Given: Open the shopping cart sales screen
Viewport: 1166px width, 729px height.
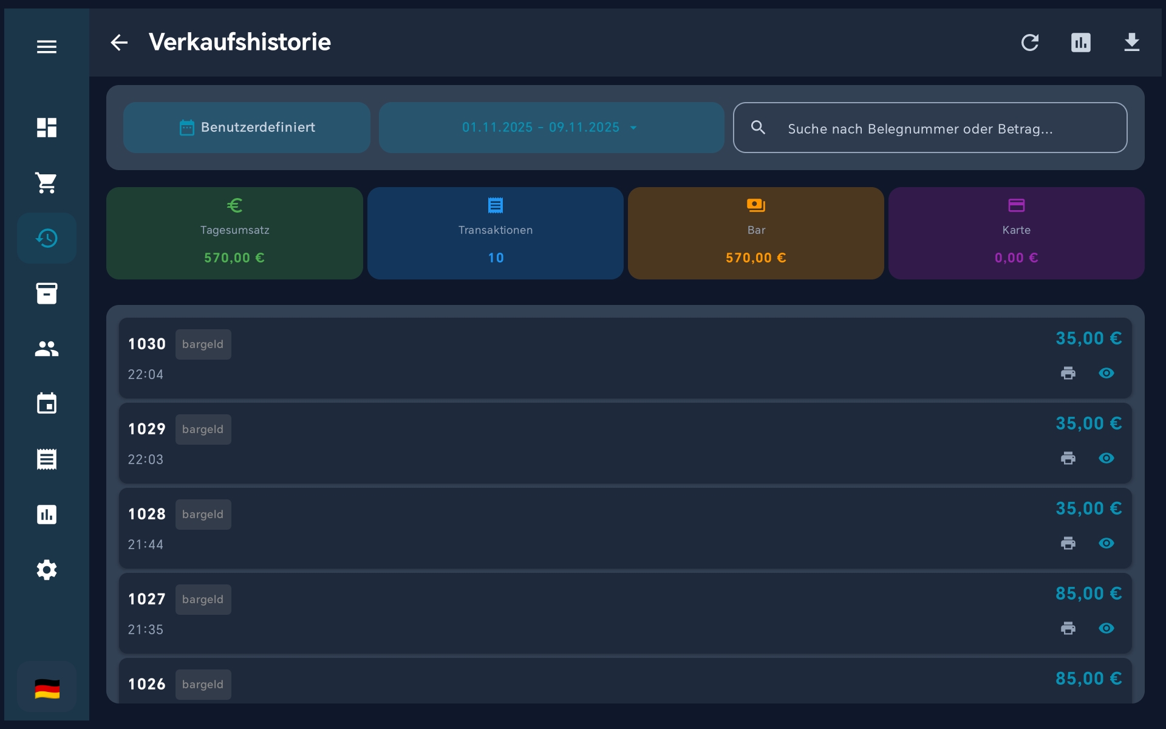Looking at the screenshot, I should click(47, 183).
